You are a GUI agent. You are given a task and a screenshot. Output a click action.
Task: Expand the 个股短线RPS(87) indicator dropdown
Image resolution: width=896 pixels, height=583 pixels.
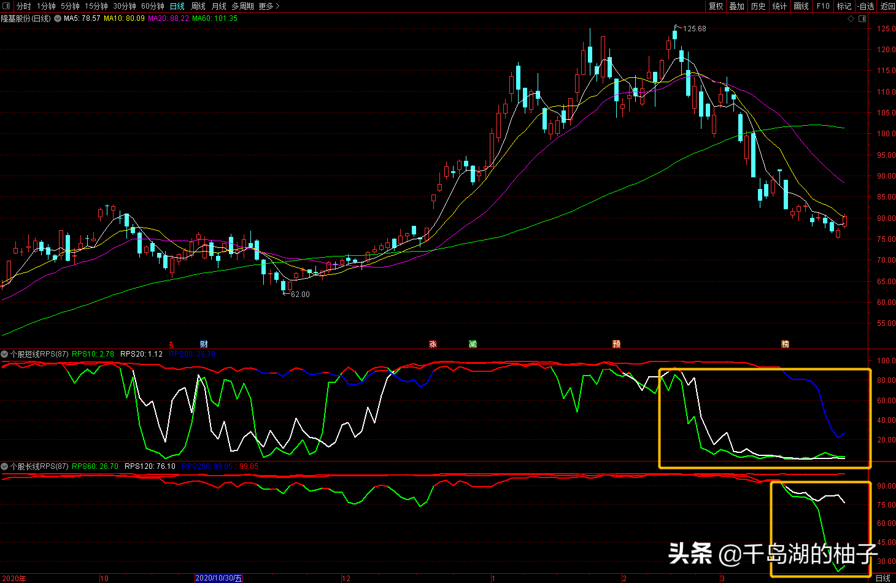(4, 354)
